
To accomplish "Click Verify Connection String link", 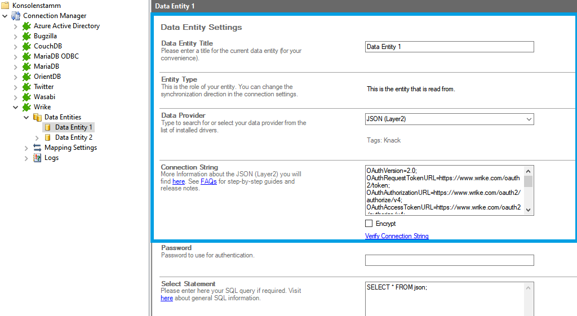I will click(397, 236).
